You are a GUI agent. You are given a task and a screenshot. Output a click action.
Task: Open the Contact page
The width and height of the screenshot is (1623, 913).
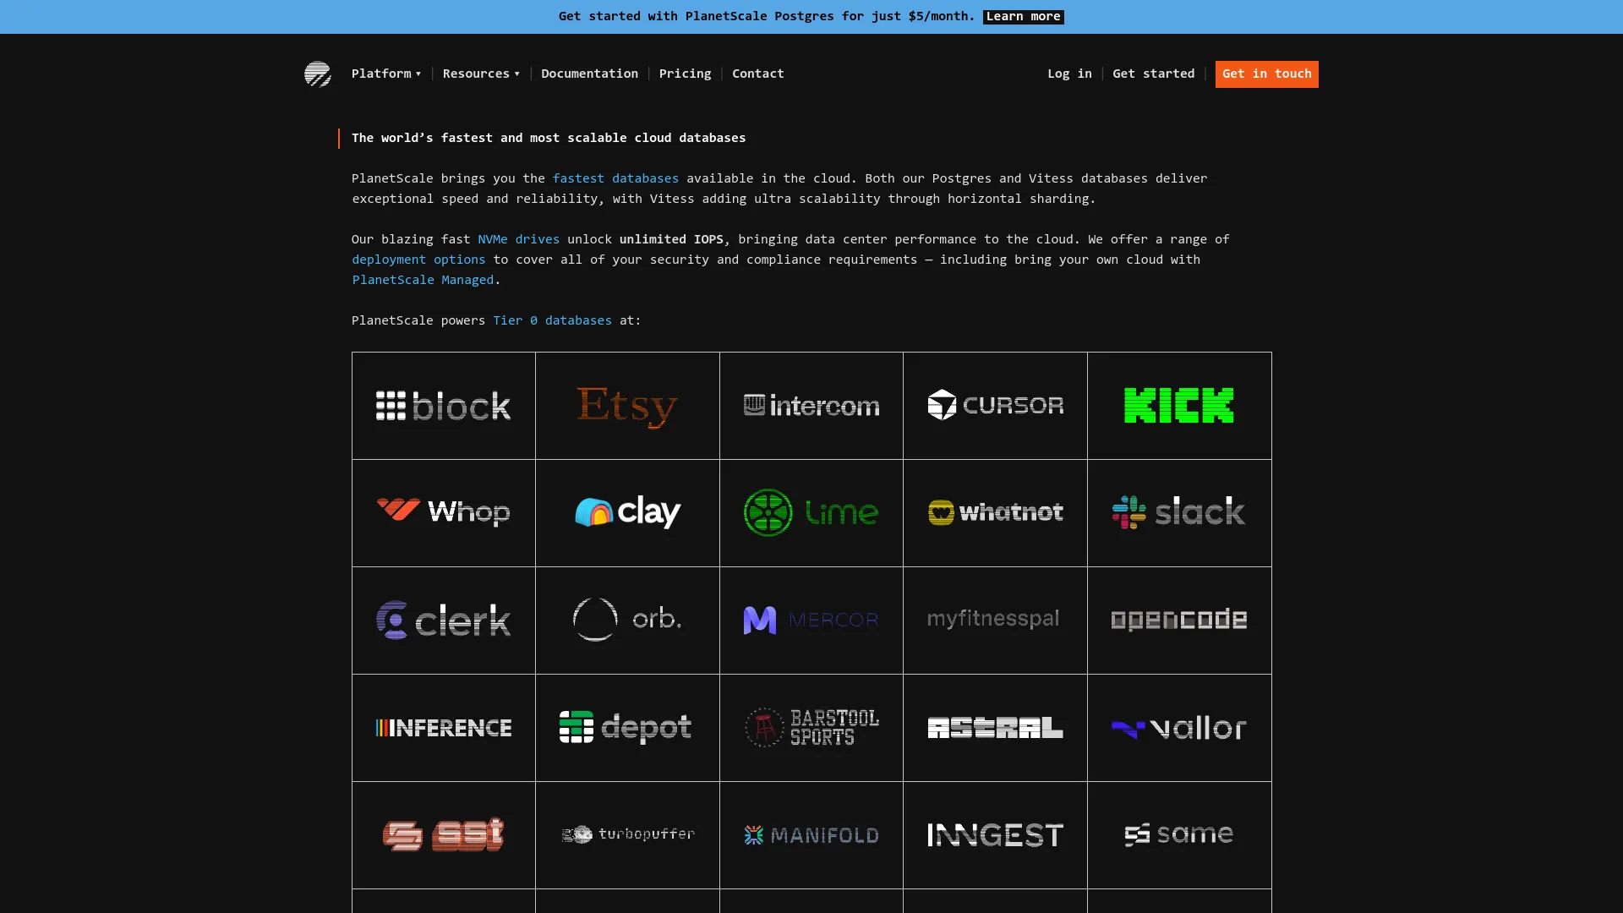click(x=757, y=74)
